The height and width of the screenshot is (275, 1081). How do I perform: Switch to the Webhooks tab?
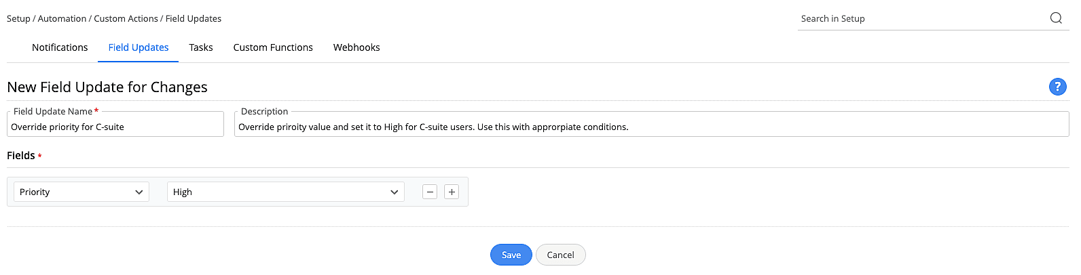[356, 47]
